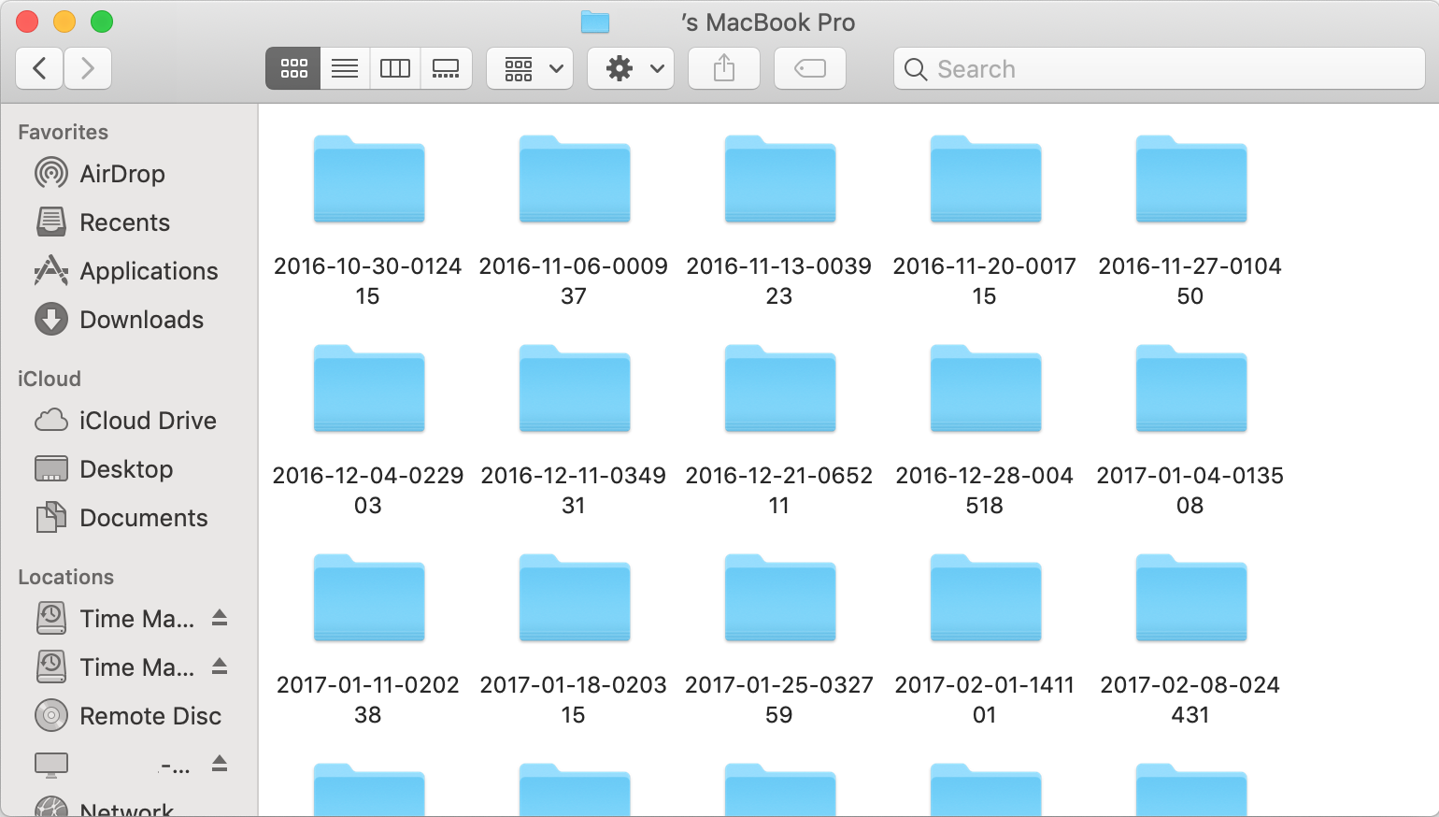This screenshot has height=817, width=1439.
Task: Click the Edit Tags toolbar button
Action: tap(810, 68)
